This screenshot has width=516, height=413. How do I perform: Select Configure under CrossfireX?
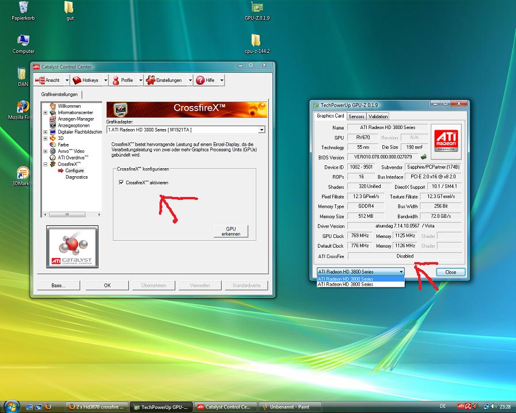[x=74, y=170]
